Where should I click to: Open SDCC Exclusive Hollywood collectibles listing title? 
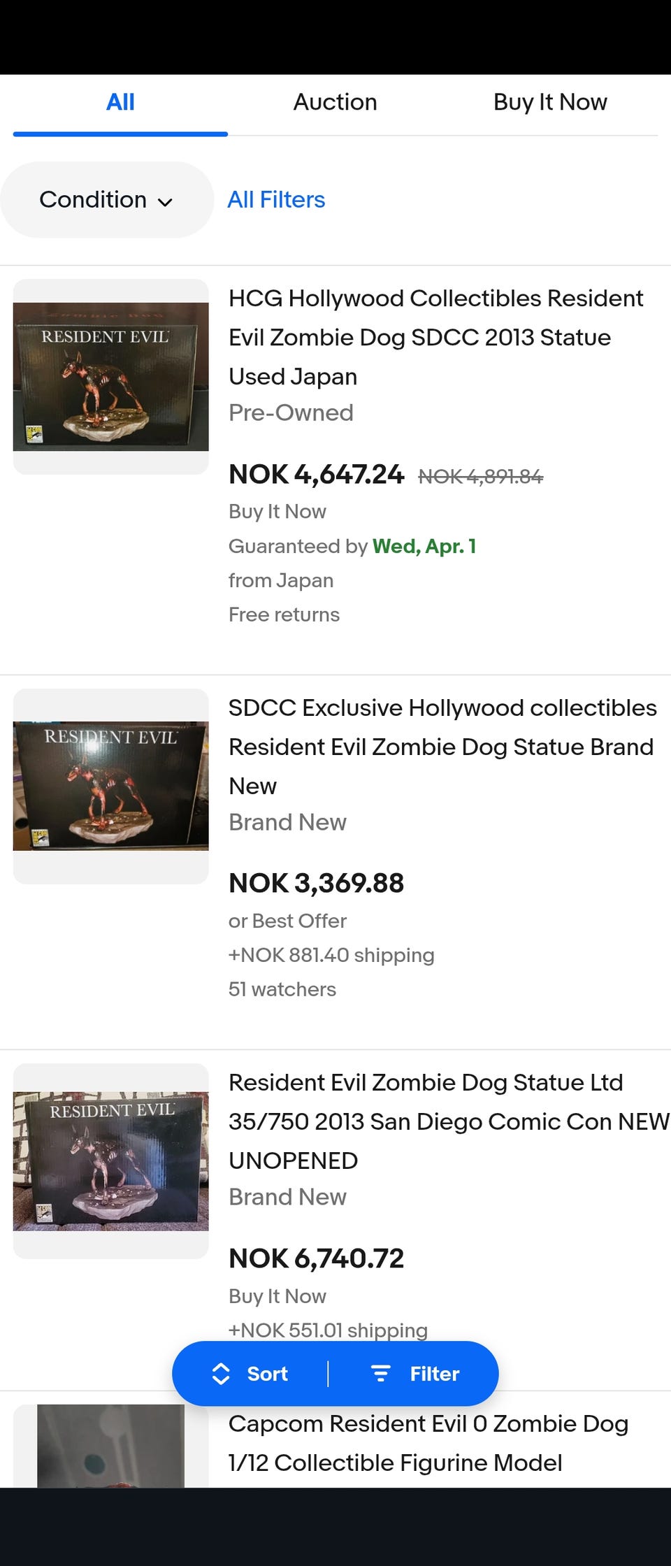click(x=442, y=747)
